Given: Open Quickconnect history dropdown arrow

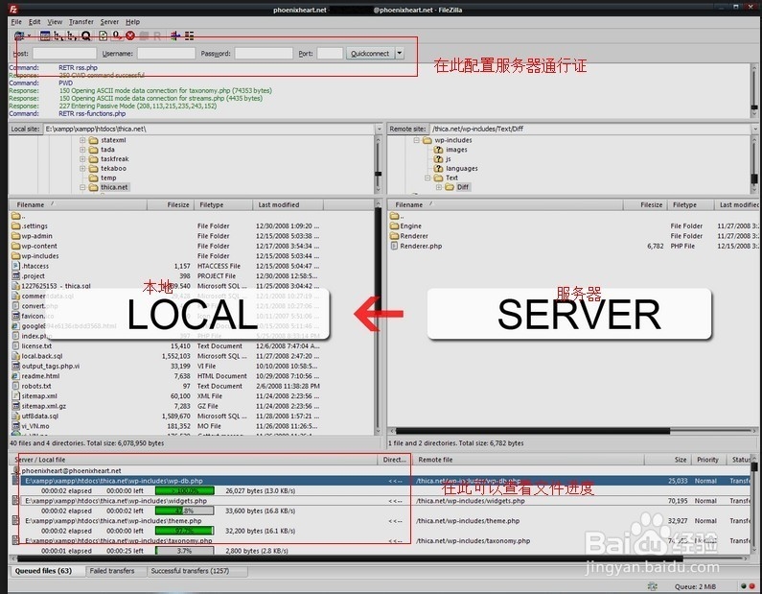Looking at the screenshot, I should (x=400, y=54).
